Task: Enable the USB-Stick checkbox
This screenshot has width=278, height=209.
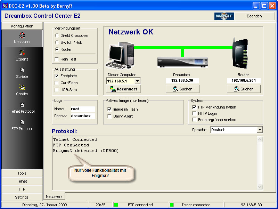Action: [x=57, y=90]
